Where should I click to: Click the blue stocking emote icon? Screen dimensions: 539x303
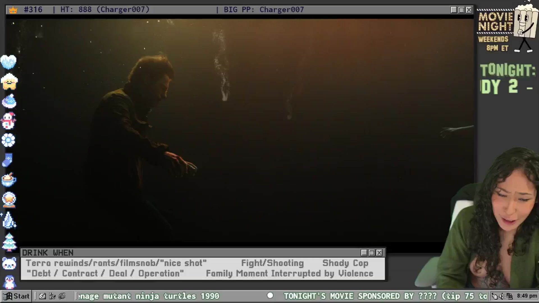click(8, 160)
